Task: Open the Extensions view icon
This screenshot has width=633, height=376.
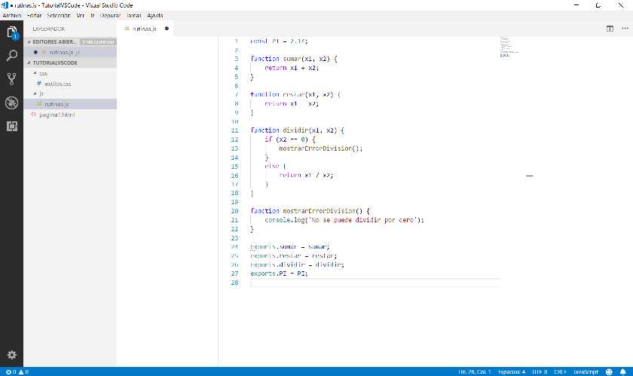Action: [12, 126]
